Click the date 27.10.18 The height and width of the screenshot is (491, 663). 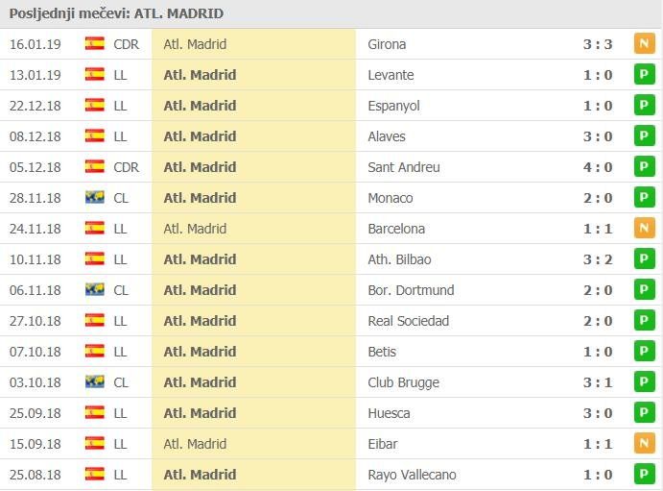tap(35, 321)
